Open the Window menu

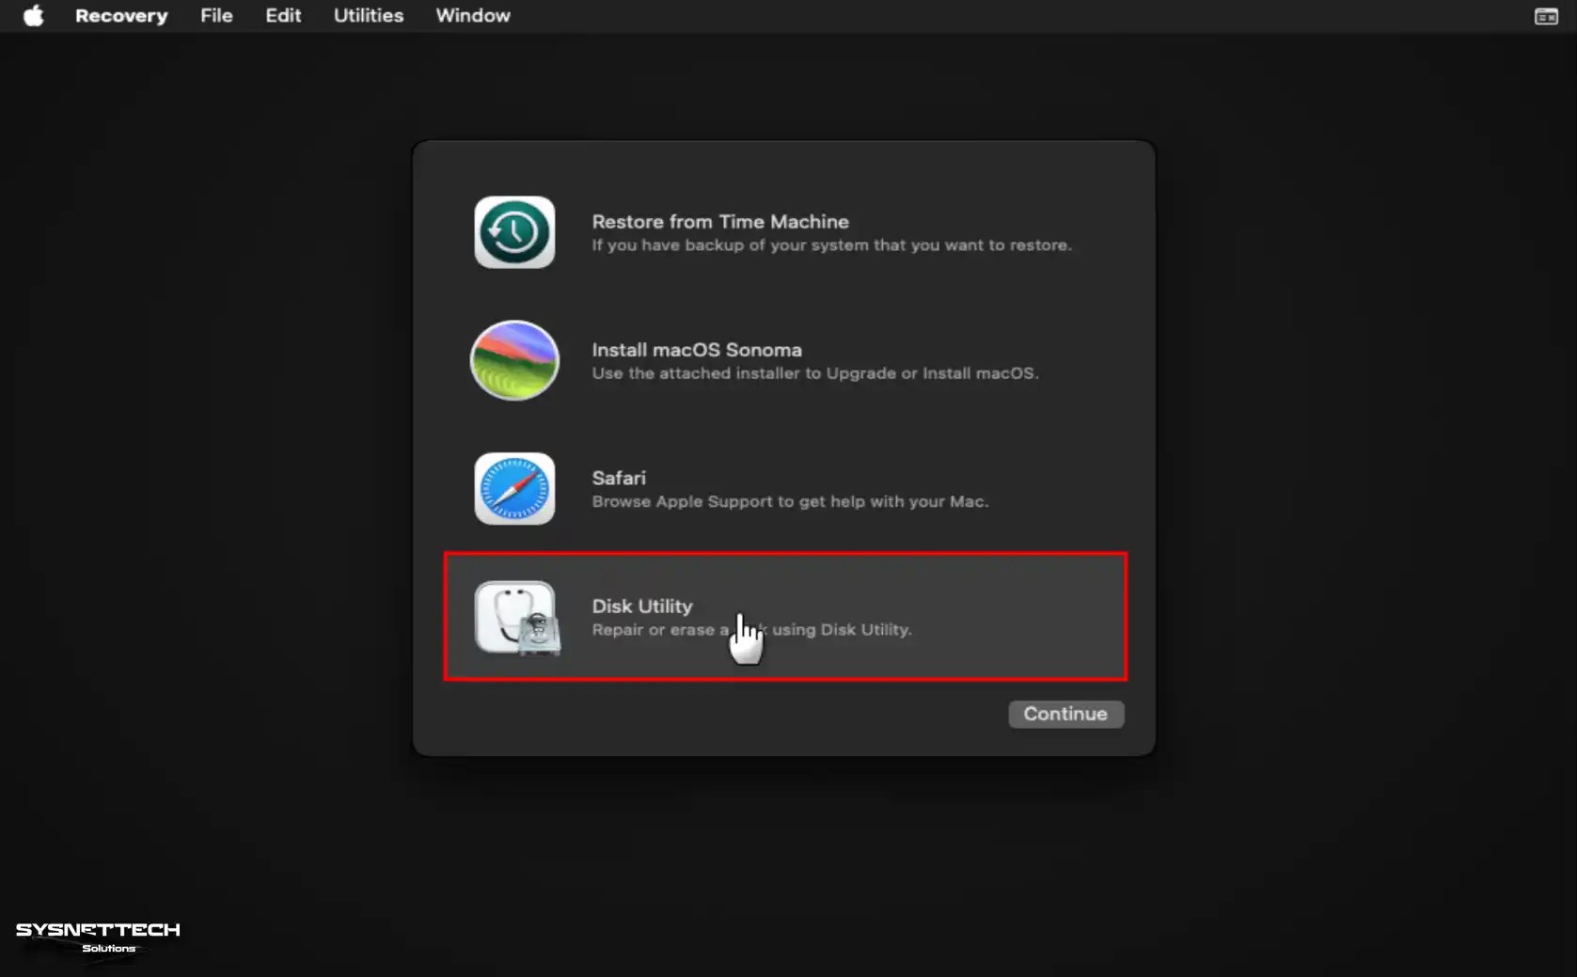[472, 15]
